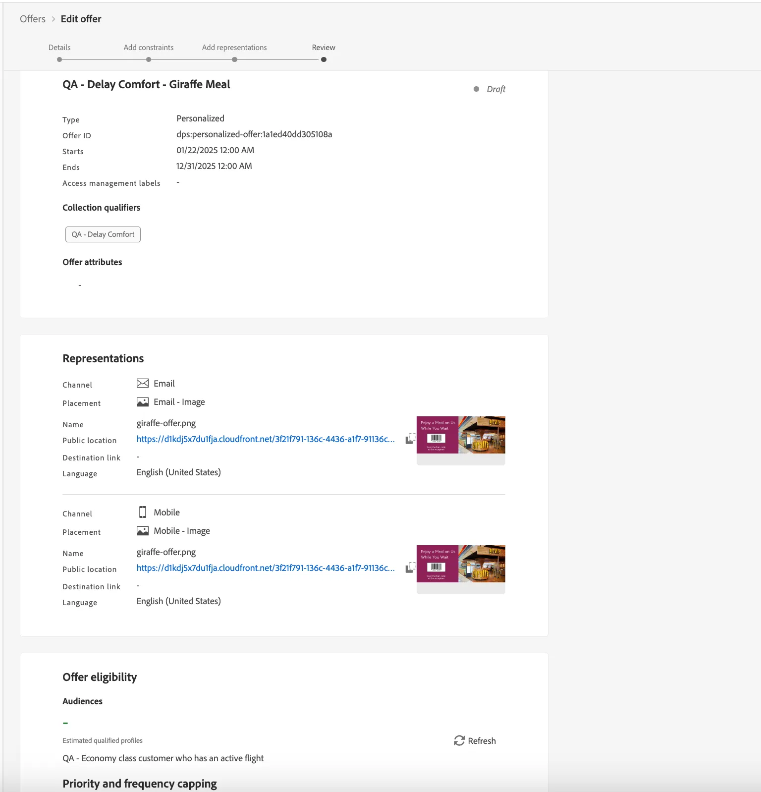The width and height of the screenshot is (761, 792).
Task: Click the Email representation giraffe-offer.png name
Action: click(x=166, y=423)
